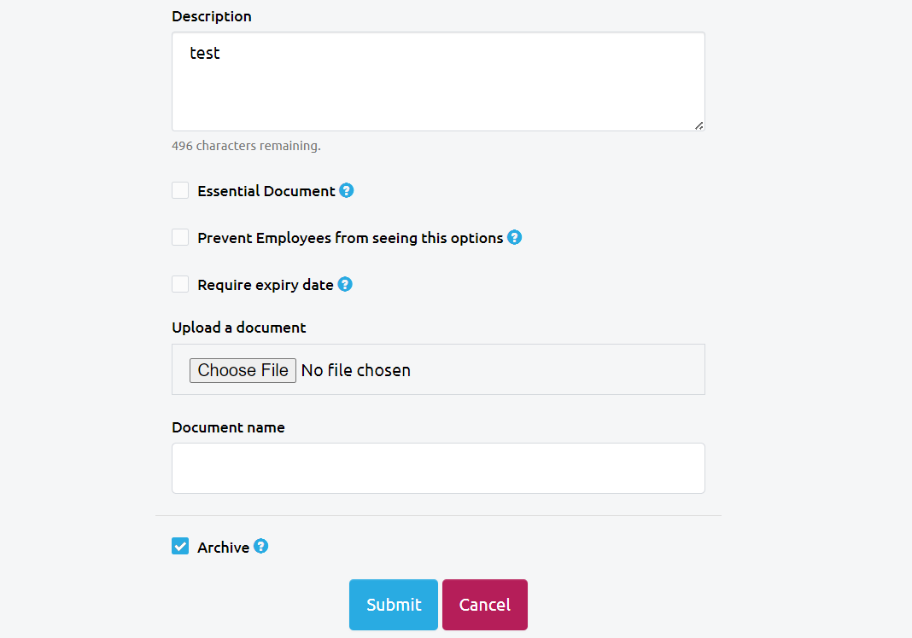Viewport: 912px width, 638px height.
Task: Focus the Description text area containing "test"
Action: pyautogui.click(x=438, y=82)
